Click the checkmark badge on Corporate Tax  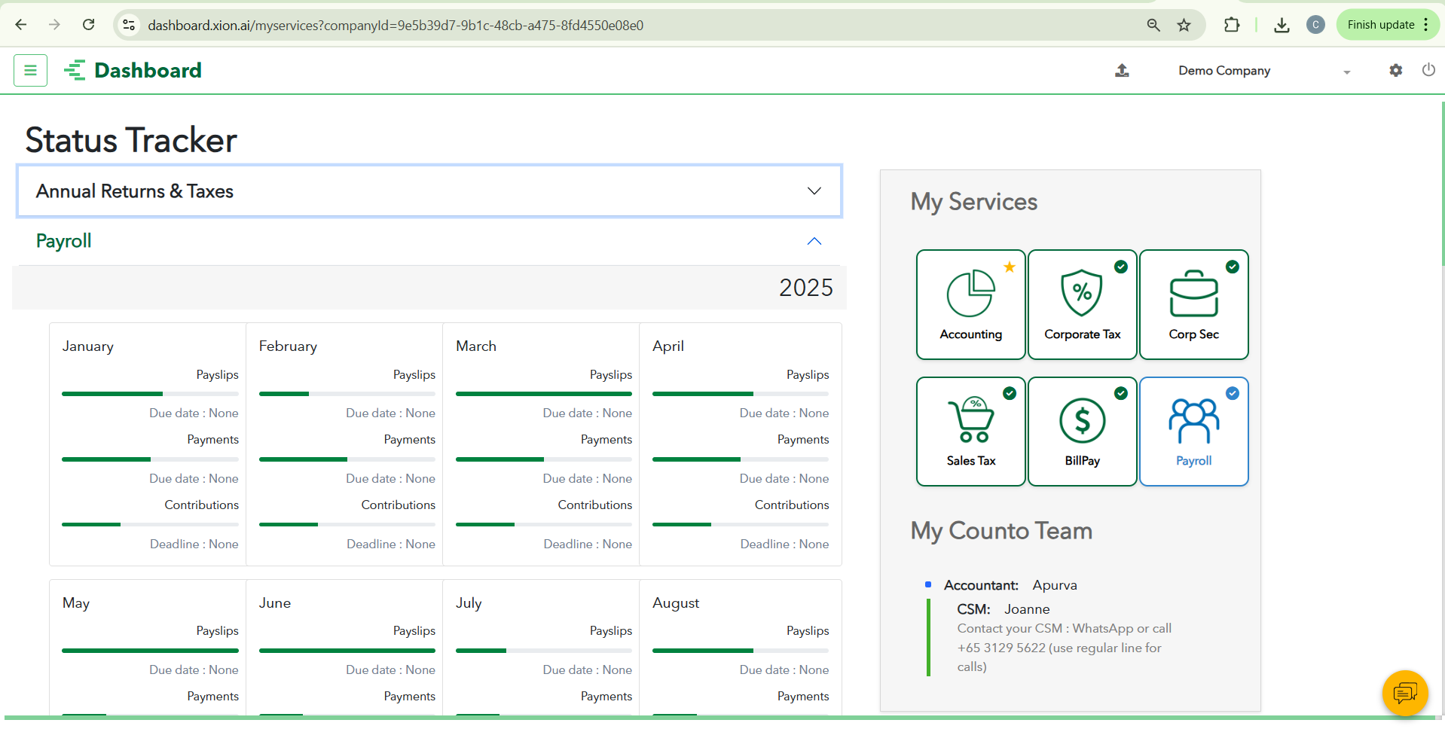point(1121,267)
